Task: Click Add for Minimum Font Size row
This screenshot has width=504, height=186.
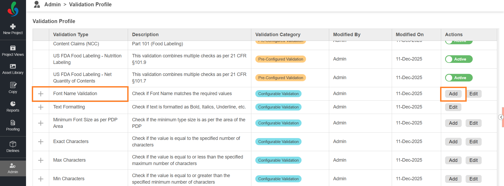Action: [453, 123]
